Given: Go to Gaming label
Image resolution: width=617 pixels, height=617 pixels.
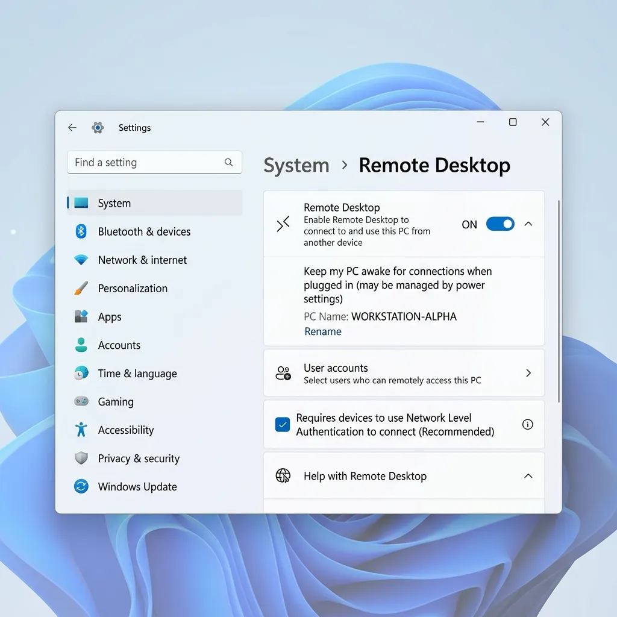Looking at the screenshot, I should tap(116, 402).
